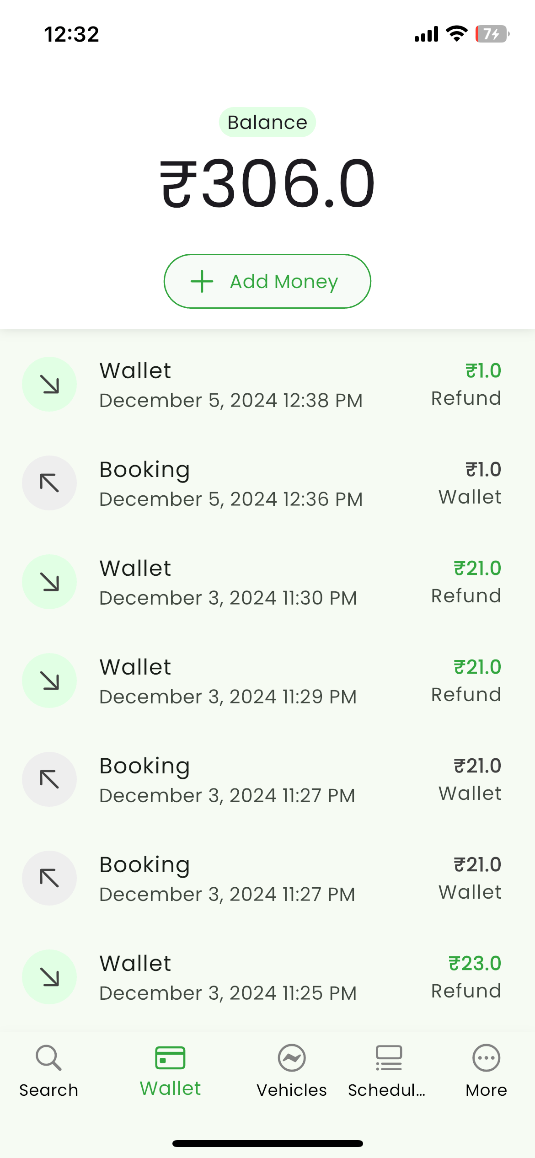Open the Search tab
The image size is (535, 1158).
point(48,1071)
